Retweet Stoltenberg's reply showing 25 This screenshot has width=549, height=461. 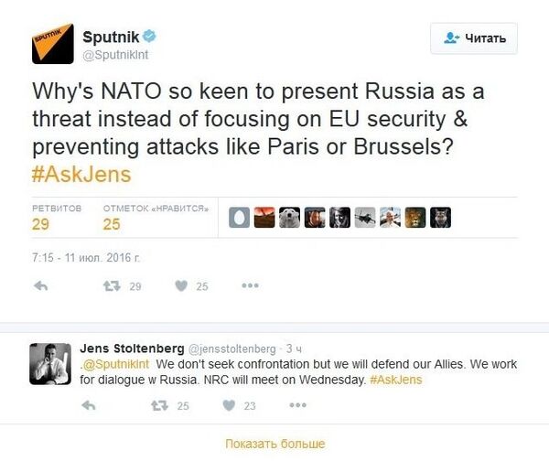coord(159,405)
